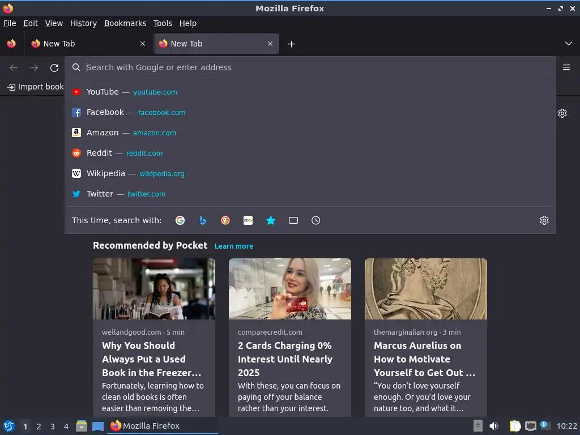Open the Tools menu
580x435 pixels.
163,23
